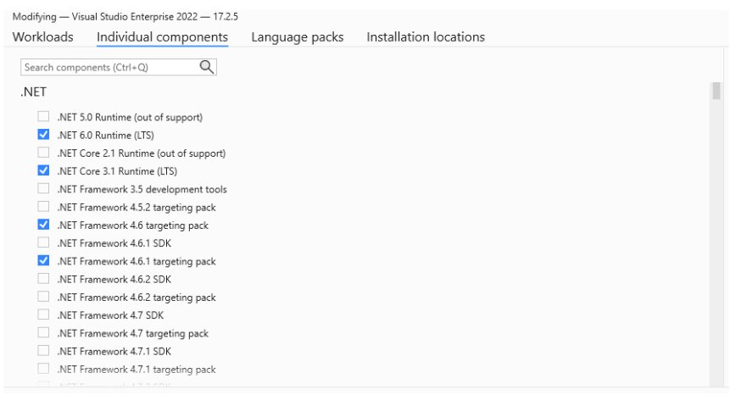
Task: Enable .NET Framework 4.7.1 targeting pack
Action: coord(43,369)
